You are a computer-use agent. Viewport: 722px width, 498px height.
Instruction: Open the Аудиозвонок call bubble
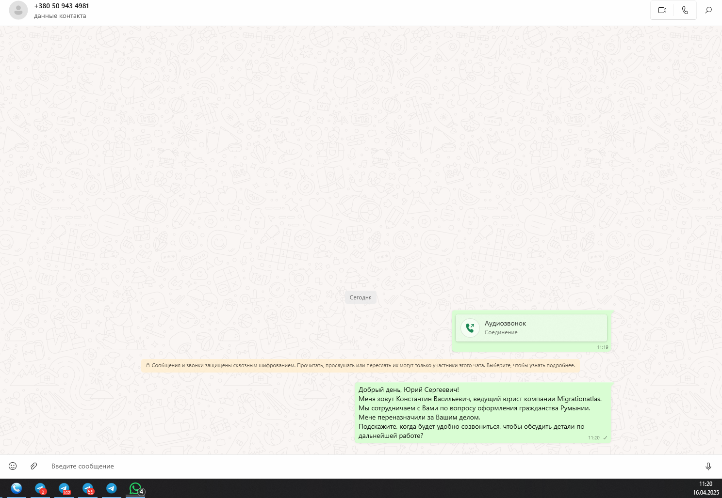click(531, 328)
